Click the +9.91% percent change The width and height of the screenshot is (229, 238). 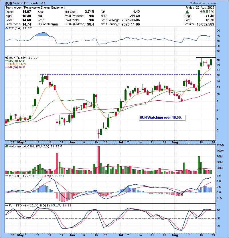(x=207, y=12)
